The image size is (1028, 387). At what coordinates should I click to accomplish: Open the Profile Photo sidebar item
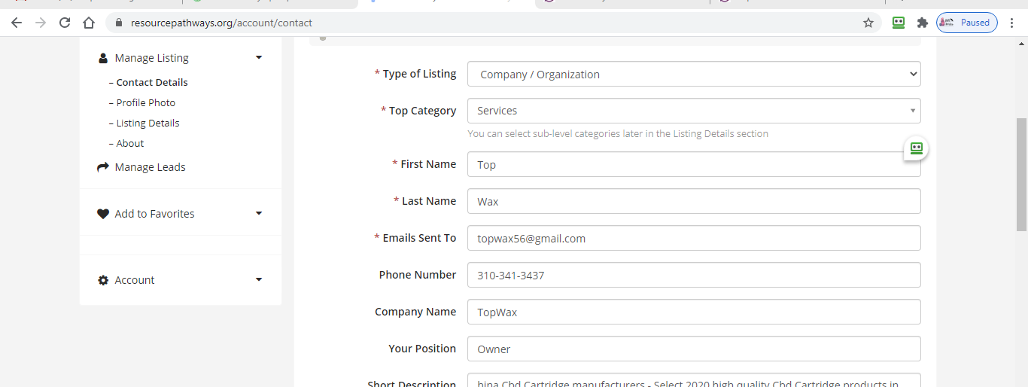[x=145, y=102]
